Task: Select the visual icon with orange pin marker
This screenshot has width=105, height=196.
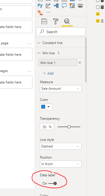Action: click(72, 6)
